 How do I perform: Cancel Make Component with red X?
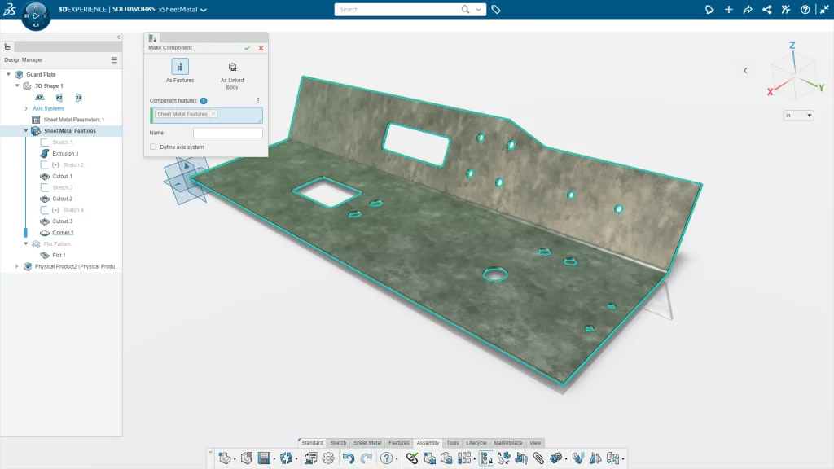coord(261,48)
